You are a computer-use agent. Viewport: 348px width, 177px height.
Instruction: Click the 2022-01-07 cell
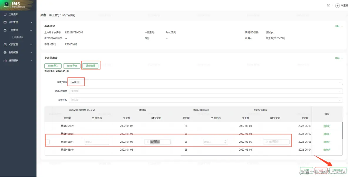click(x=127, y=126)
